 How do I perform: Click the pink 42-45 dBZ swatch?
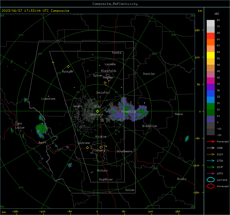211,74
